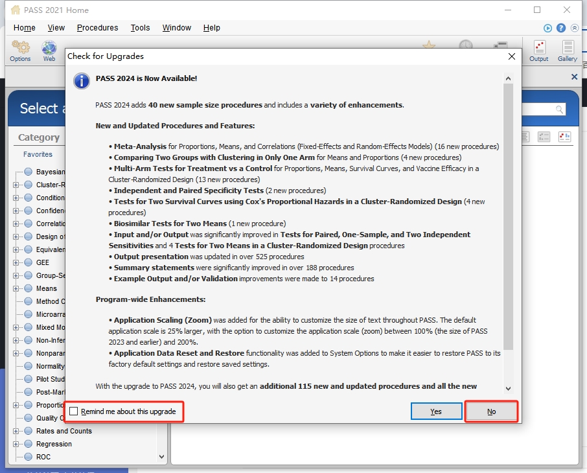Expand the Proportio category node
587x473 pixels.
pos(16,405)
